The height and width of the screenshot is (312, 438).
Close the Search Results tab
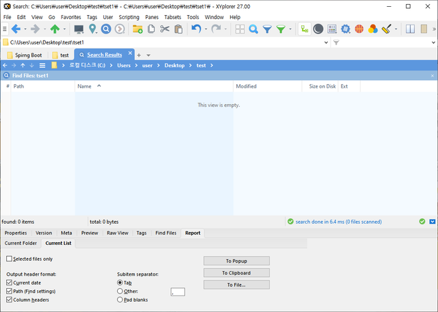point(130,53)
